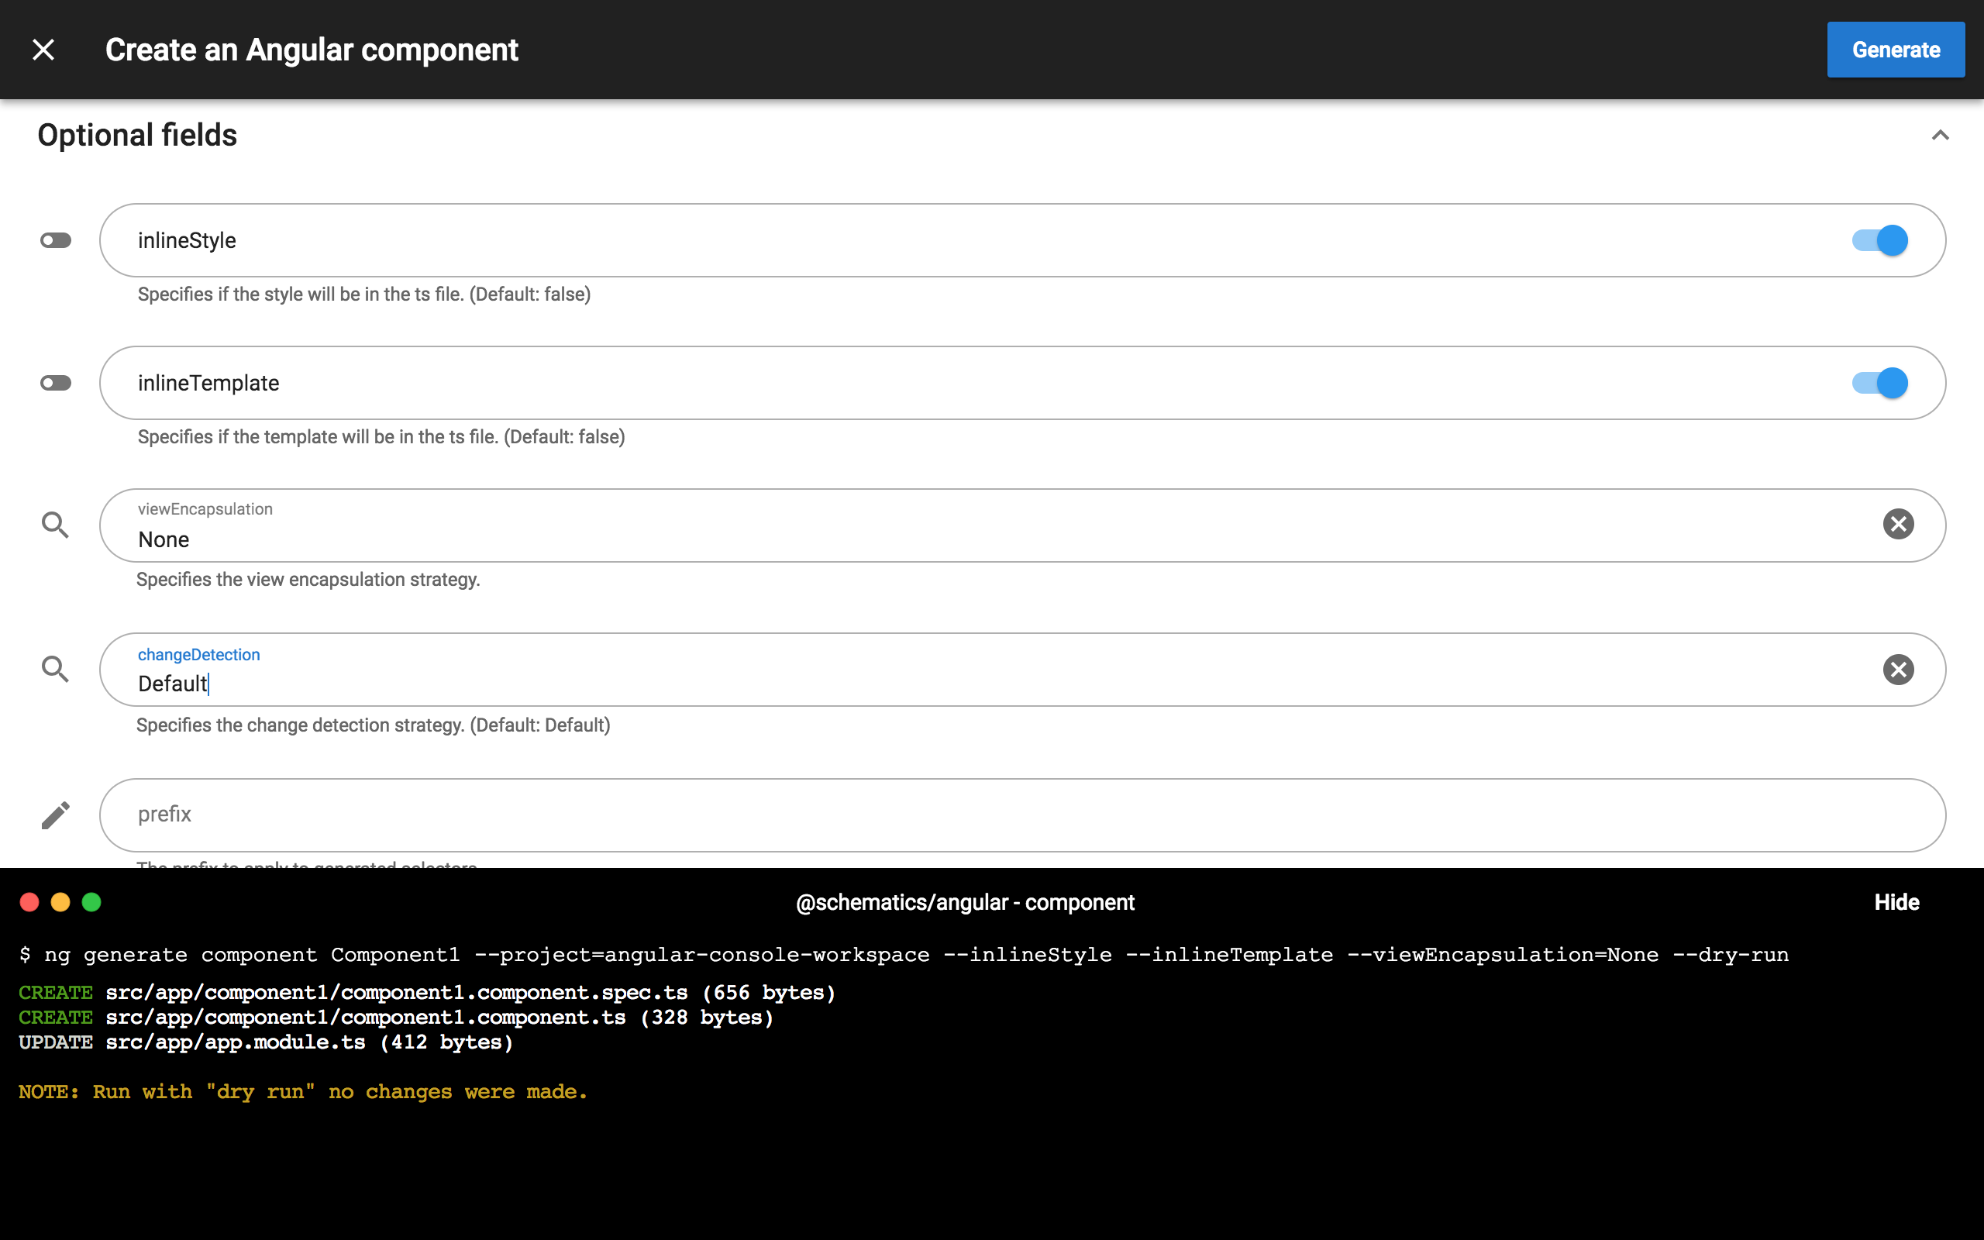This screenshot has width=1984, height=1240.
Task: Click the search icon beside viewEncapsulation
Action: point(56,525)
